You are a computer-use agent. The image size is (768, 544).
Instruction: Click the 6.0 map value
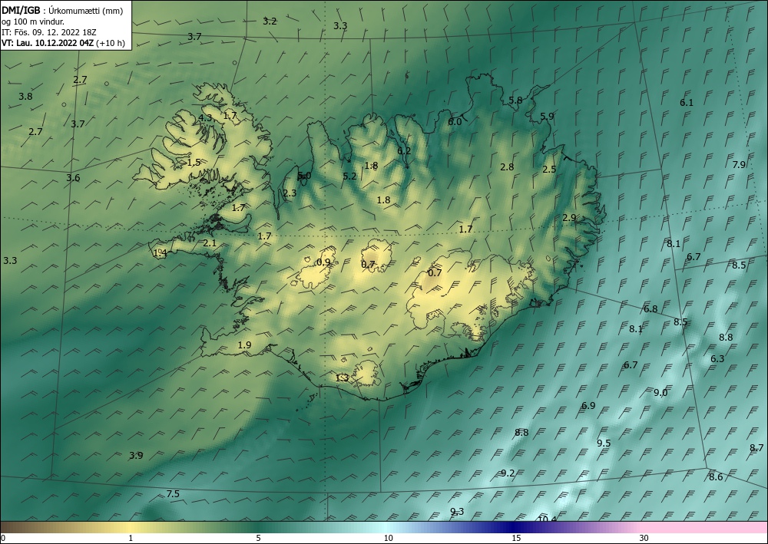click(455, 122)
